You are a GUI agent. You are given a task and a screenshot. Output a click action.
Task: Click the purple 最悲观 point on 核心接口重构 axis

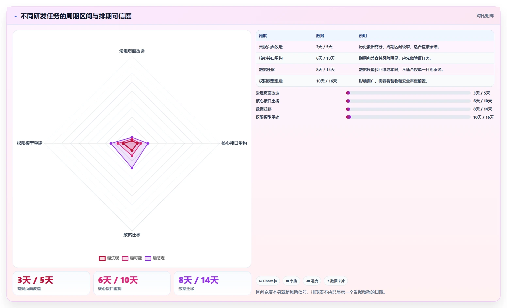[x=148, y=143]
